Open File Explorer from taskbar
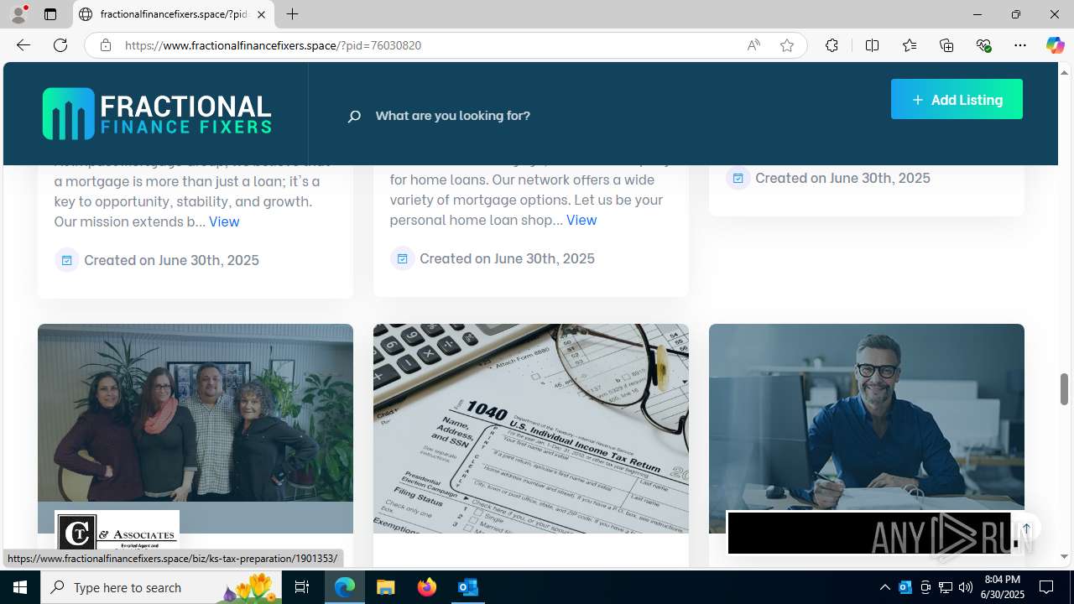This screenshot has width=1074, height=604. tap(386, 587)
